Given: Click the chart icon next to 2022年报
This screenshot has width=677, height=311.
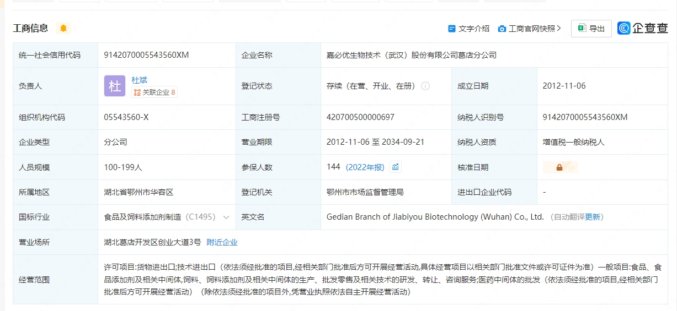Looking at the screenshot, I should [395, 167].
